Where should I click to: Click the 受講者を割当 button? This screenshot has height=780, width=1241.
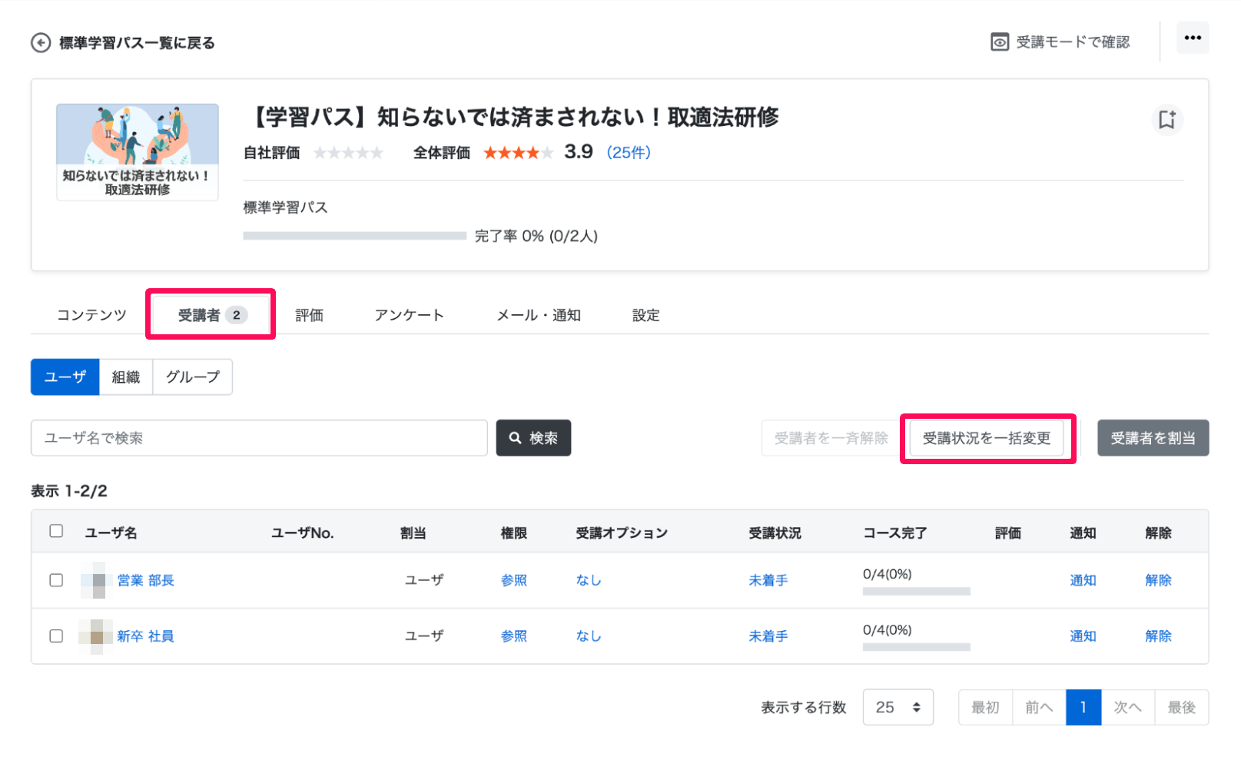1153,438
